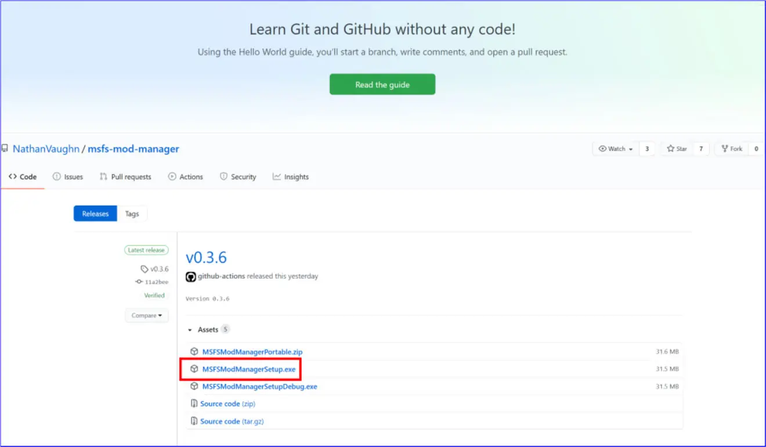
Task: Open the Security tab
Action: coord(238,177)
